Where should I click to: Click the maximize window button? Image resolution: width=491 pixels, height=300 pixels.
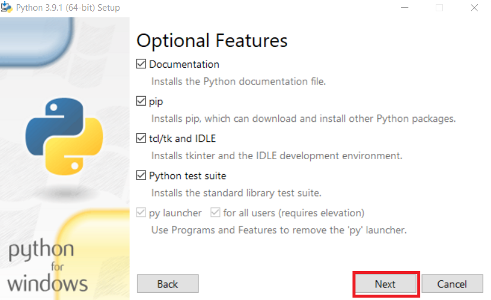[439, 8]
